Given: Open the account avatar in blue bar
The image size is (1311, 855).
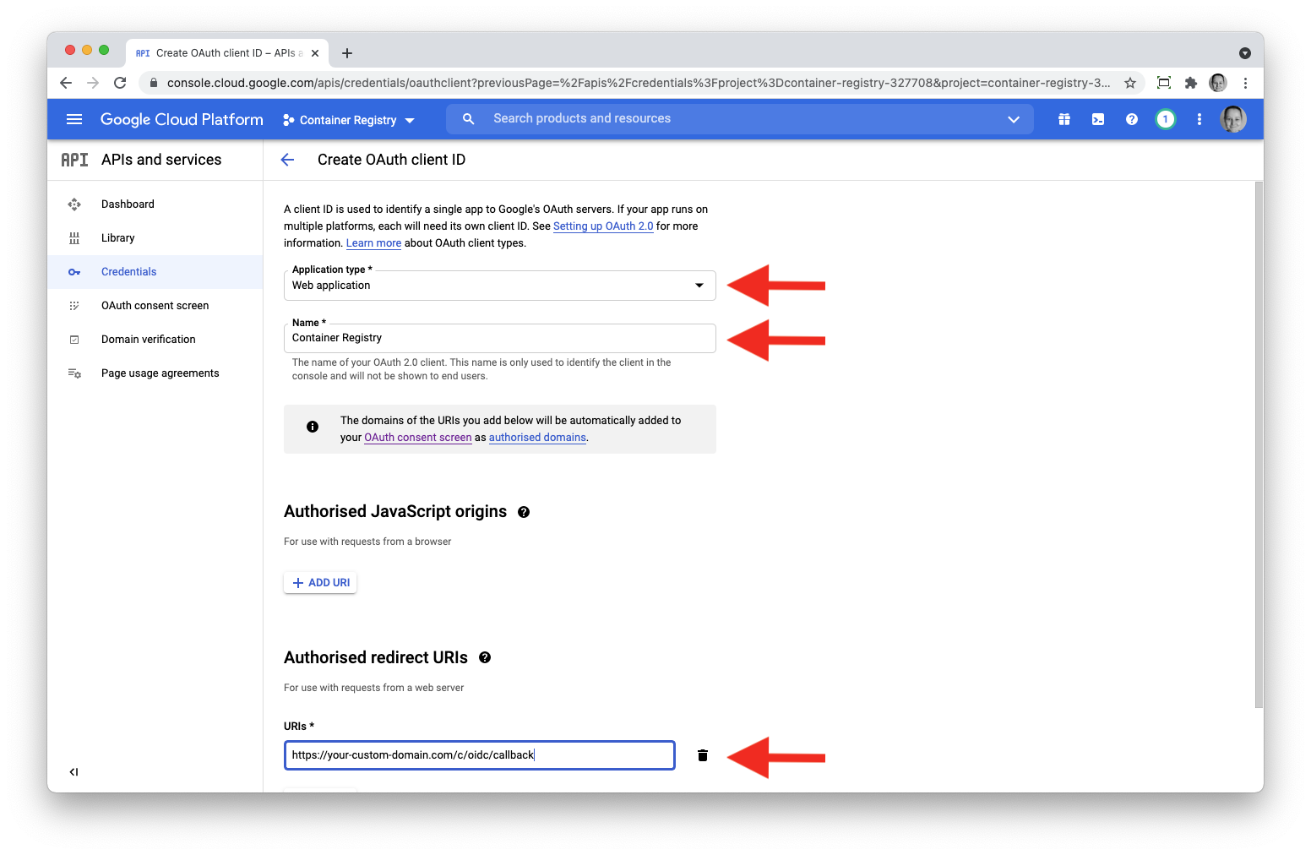Looking at the screenshot, I should tap(1233, 119).
